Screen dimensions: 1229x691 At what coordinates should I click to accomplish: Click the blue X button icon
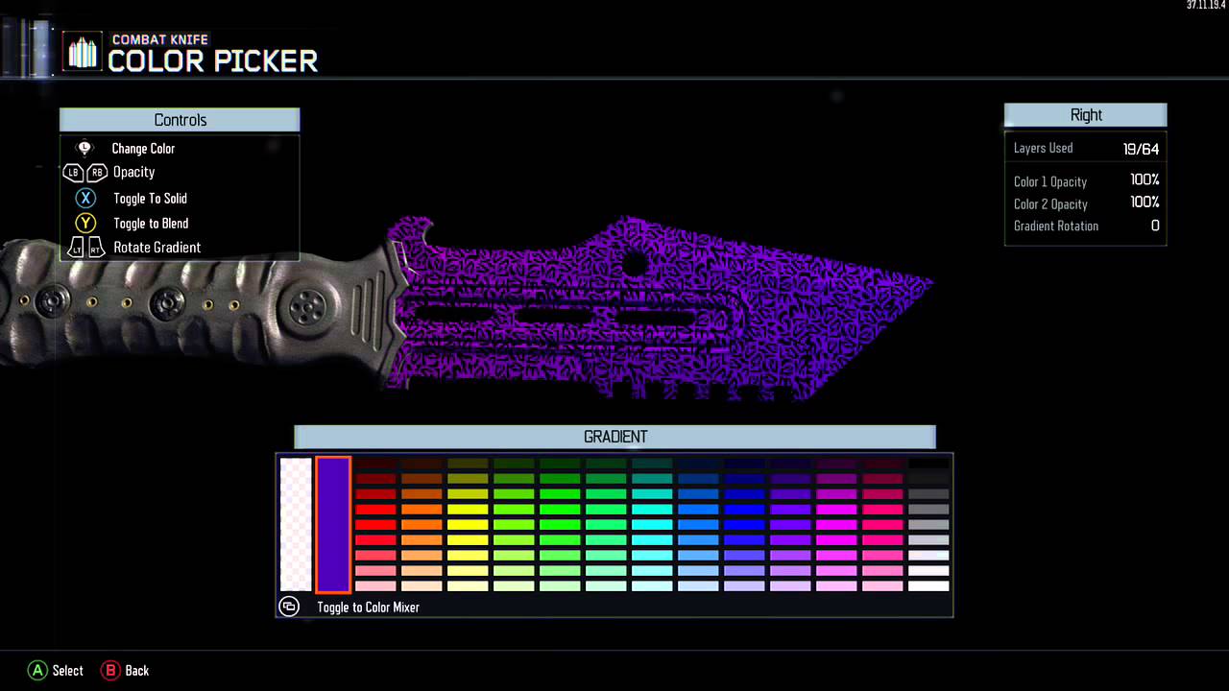(x=85, y=198)
